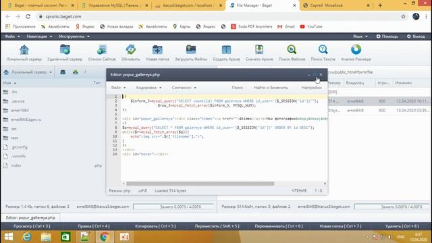Click Удалить [Ctrl+8] in bottom bar

402,226
